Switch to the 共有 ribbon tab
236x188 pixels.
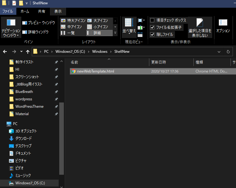coord(42,11)
